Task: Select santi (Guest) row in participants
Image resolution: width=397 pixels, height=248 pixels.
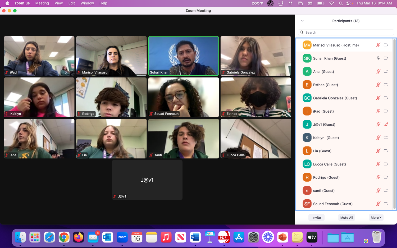Action: coord(344,191)
